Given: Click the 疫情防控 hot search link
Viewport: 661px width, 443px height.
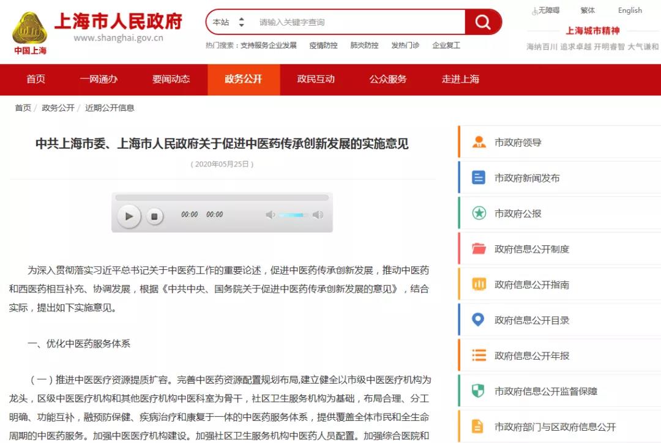Looking at the screenshot, I should (323, 45).
